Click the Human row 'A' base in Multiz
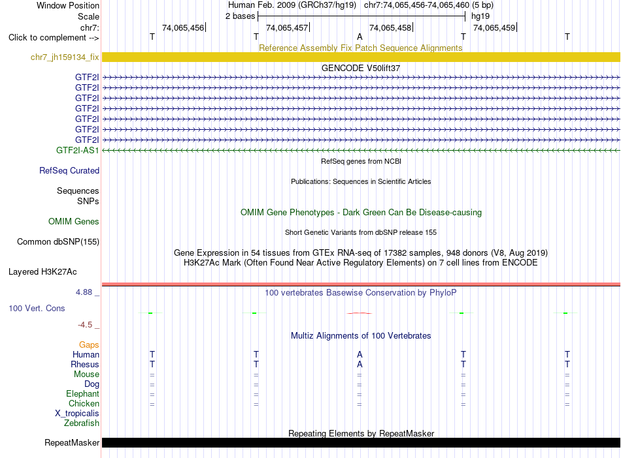621x458 pixels. [360, 354]
